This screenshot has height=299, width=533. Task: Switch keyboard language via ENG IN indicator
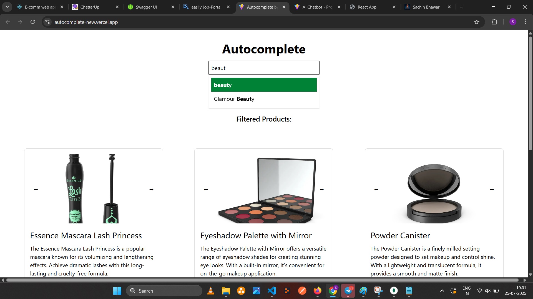[467, 291]
